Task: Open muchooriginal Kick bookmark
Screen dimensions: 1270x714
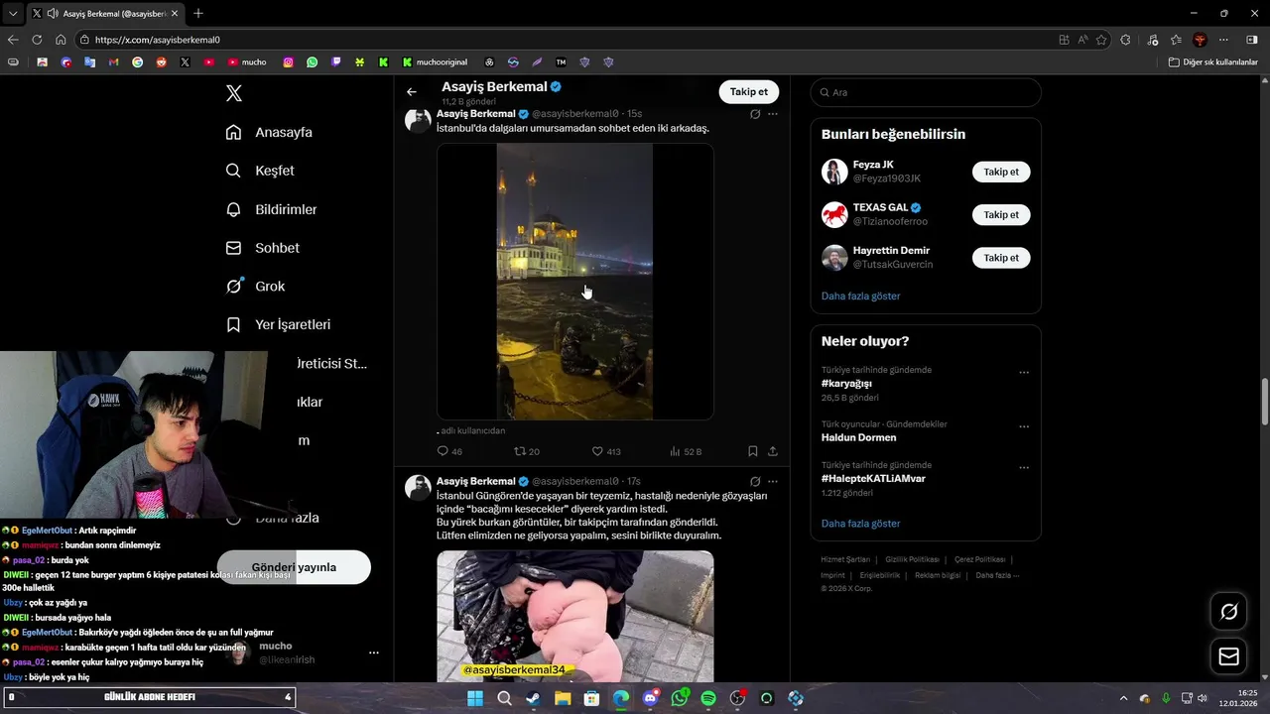Action: [x=435, y=61]
